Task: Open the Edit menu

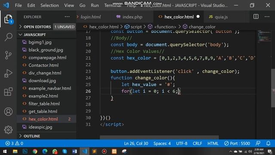Action: click(31, 5)
